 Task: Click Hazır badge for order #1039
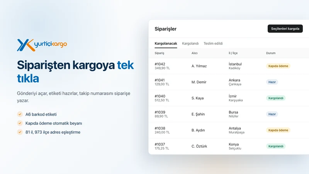coord(272,114)
